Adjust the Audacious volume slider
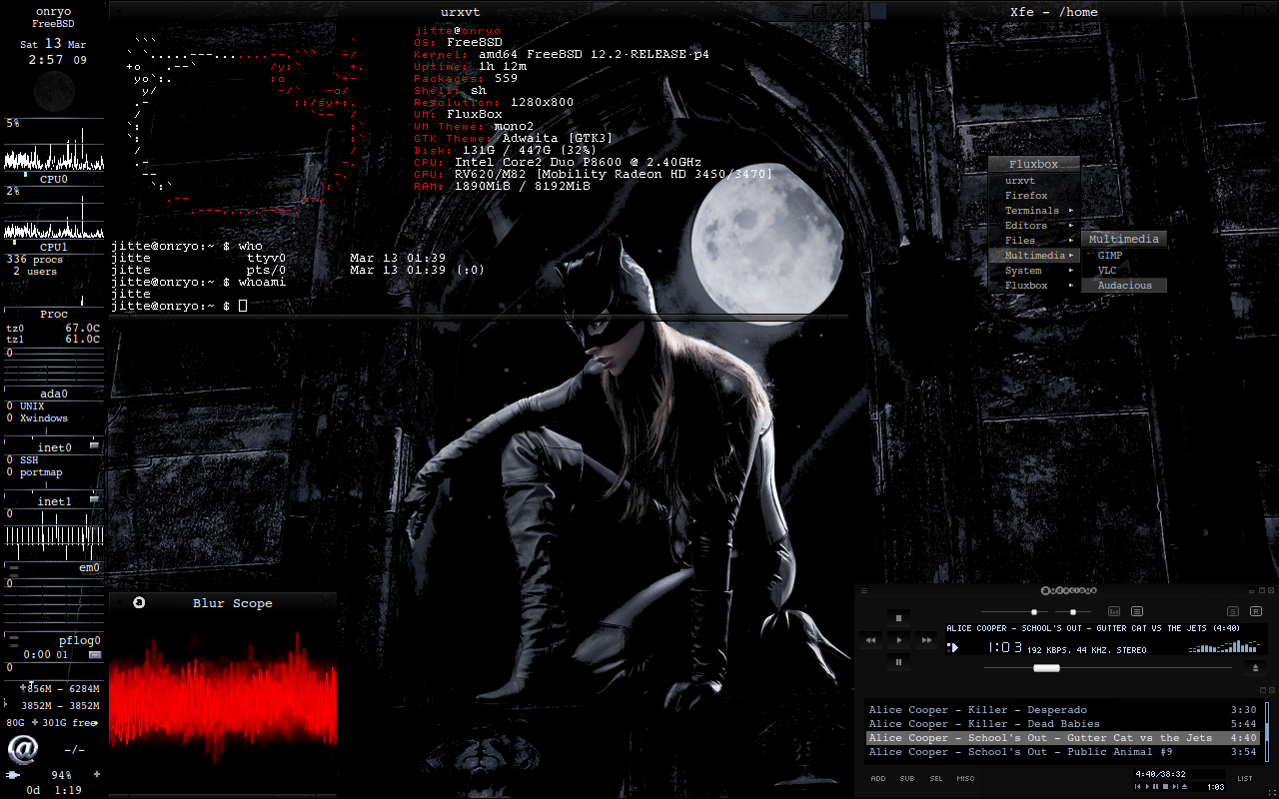The width and height of the screenshot is (1279, 799). click(x=1014, y=612)
